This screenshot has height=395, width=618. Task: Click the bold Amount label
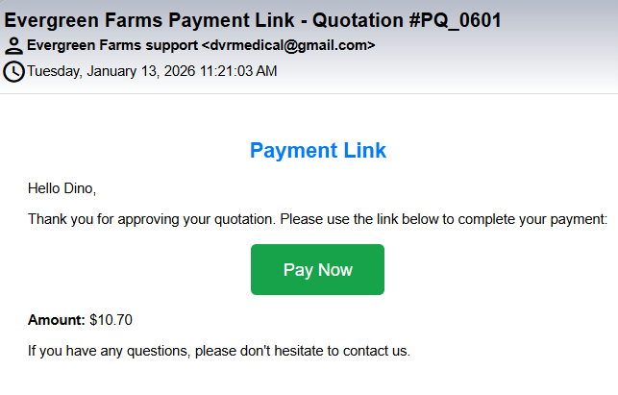(x=56, y=319)
